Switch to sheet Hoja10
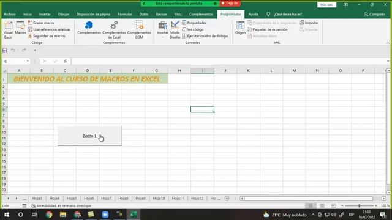 pyautogui.click(x=159, y=199)
